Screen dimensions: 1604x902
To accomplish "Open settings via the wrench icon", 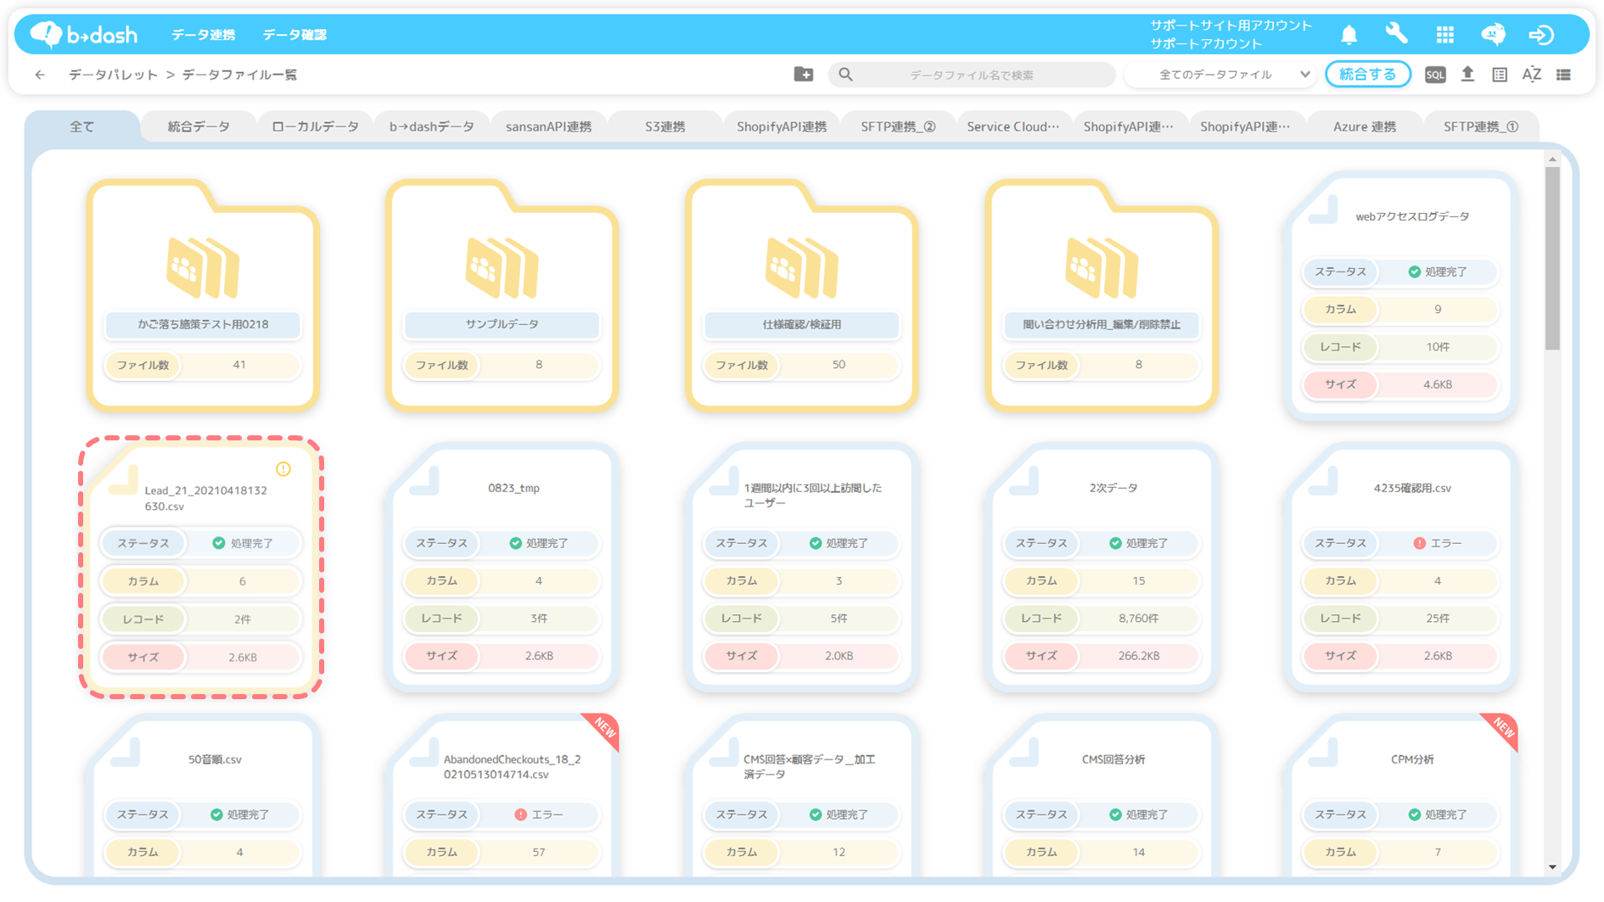I will [x=1396, y=34].
